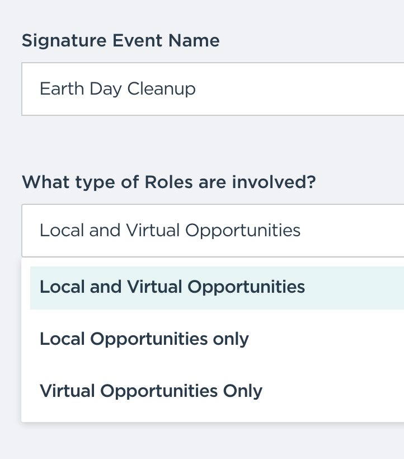
Task: Click the word Cleanup in the name field
Action: point(162,89)
